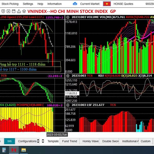Click the 1097.230 KDJ axis value
Screen dimensions: 154x154
click(71, 101)
